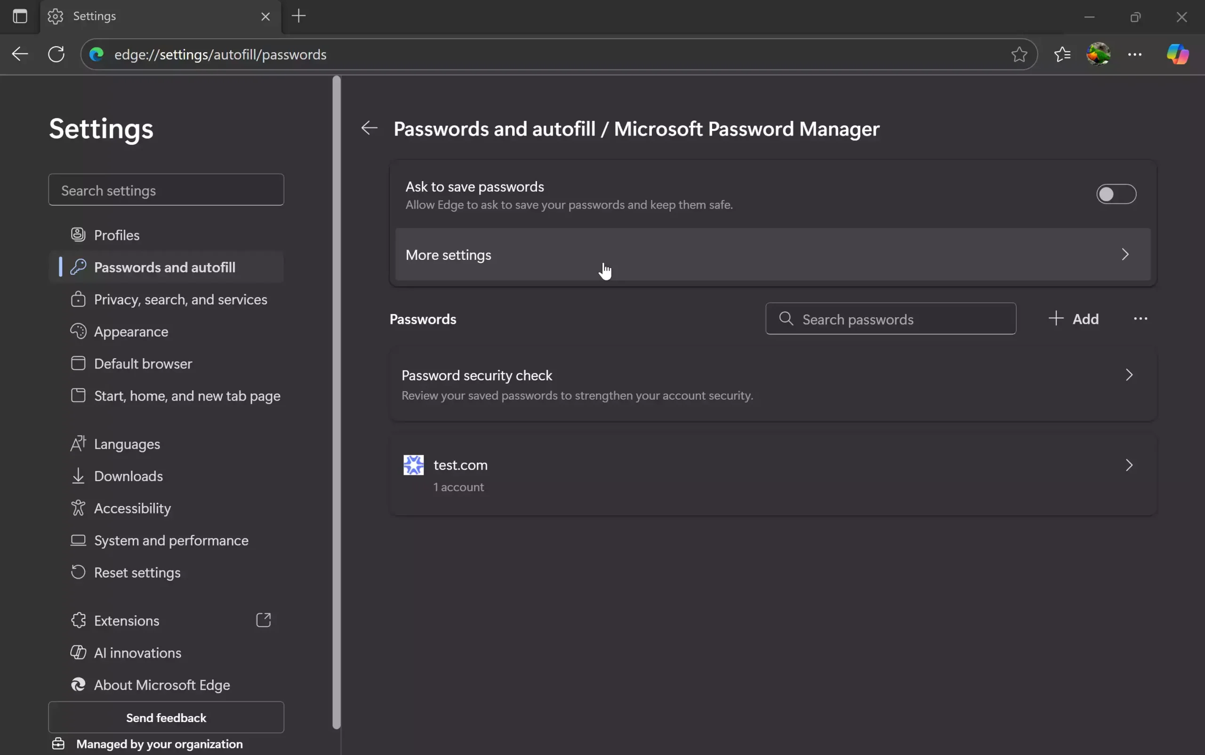
Task: Click the Downloads sidebar icon
Action: [x=79, y=475]
